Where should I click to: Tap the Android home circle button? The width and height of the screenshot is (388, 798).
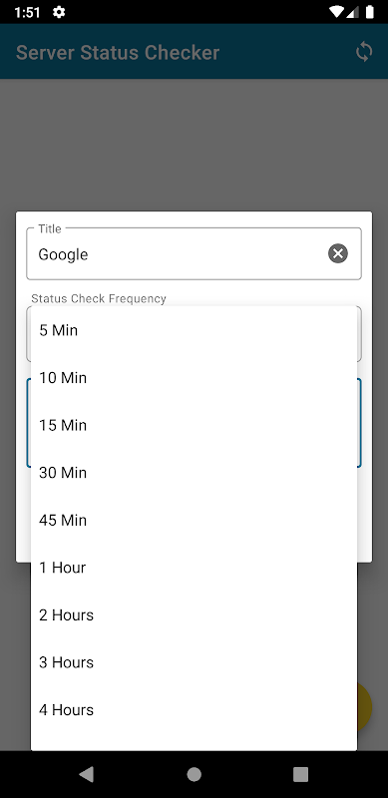[194, 774]
